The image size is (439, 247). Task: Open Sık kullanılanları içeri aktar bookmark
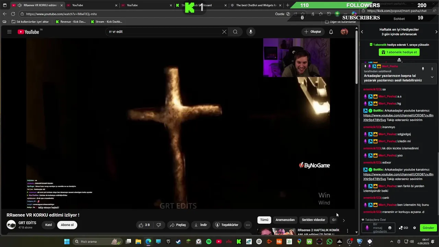30,22
